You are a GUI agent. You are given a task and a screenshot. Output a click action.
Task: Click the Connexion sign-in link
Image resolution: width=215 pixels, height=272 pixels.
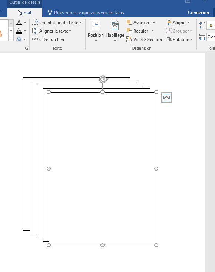tap(198, 13)
